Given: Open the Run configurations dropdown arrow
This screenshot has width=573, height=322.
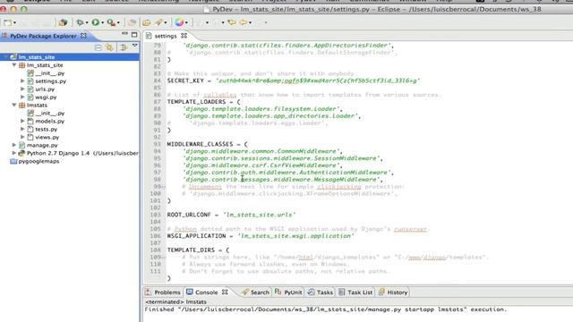Looking at the screenshot, I should click(x=102, y=23).
